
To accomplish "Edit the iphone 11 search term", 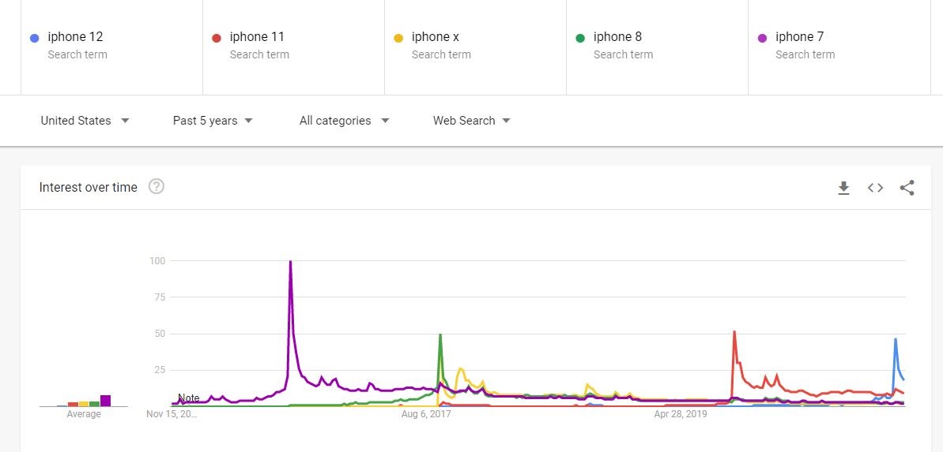I will 293,46.
